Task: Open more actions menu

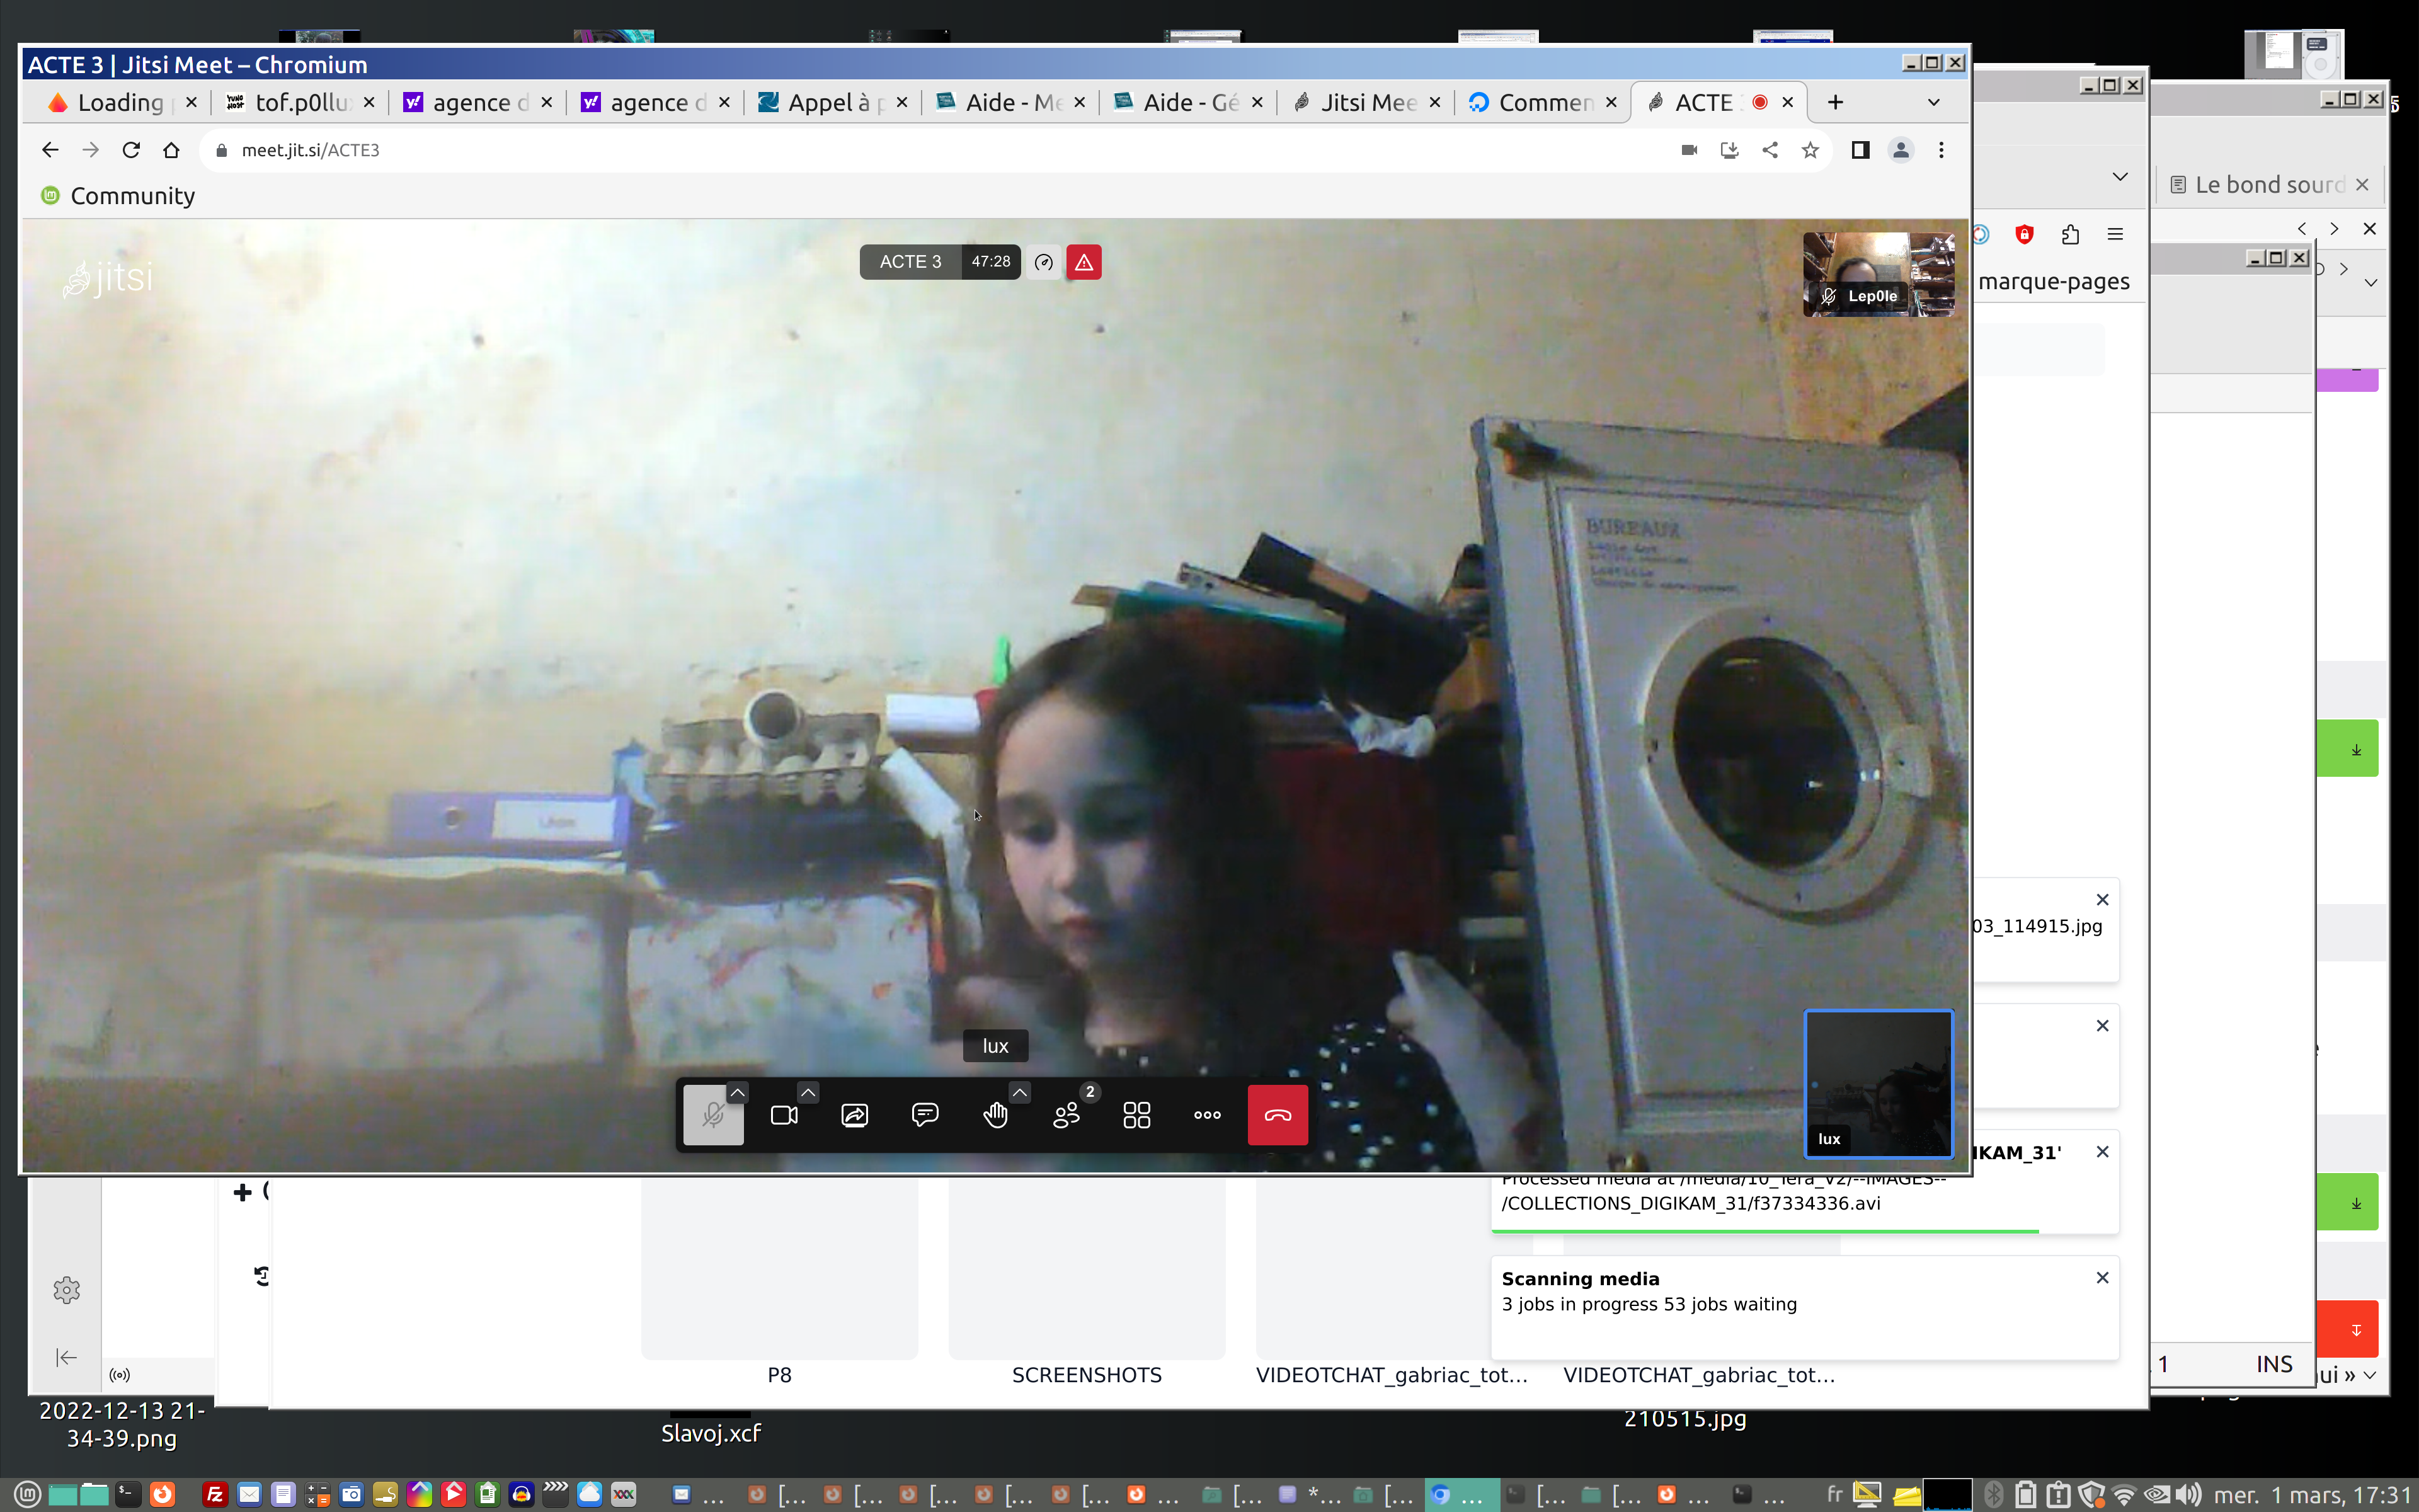Action: tap(1206, 1115)
